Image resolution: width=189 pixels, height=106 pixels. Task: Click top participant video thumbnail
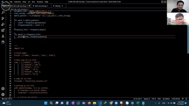[178, 6]
